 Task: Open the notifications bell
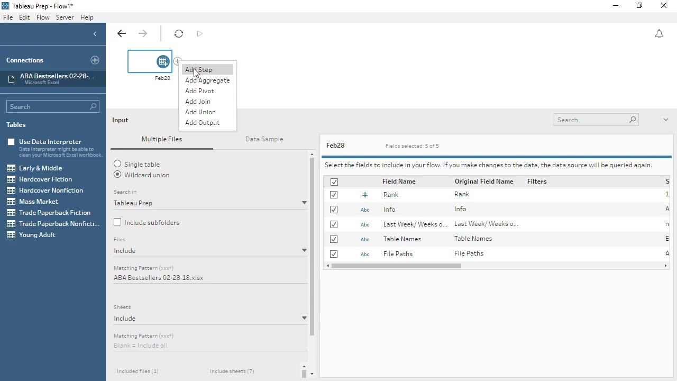[x=659, y=34]
